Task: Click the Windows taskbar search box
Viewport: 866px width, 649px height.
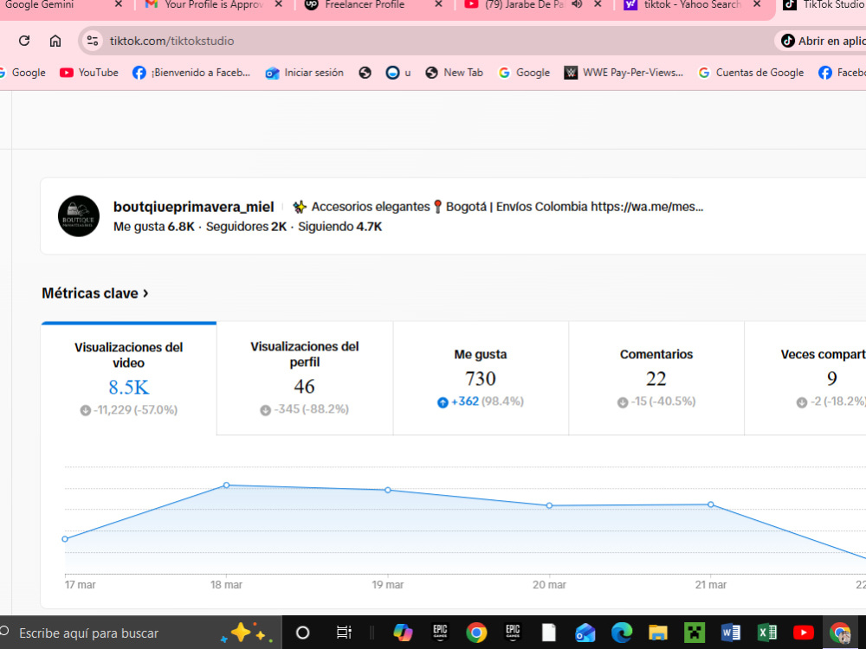Action: [141, 633]
